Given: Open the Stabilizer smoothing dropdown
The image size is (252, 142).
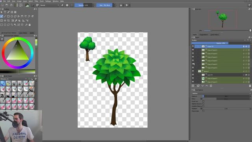Looking at the screenshot, I should tap(221, 93).
